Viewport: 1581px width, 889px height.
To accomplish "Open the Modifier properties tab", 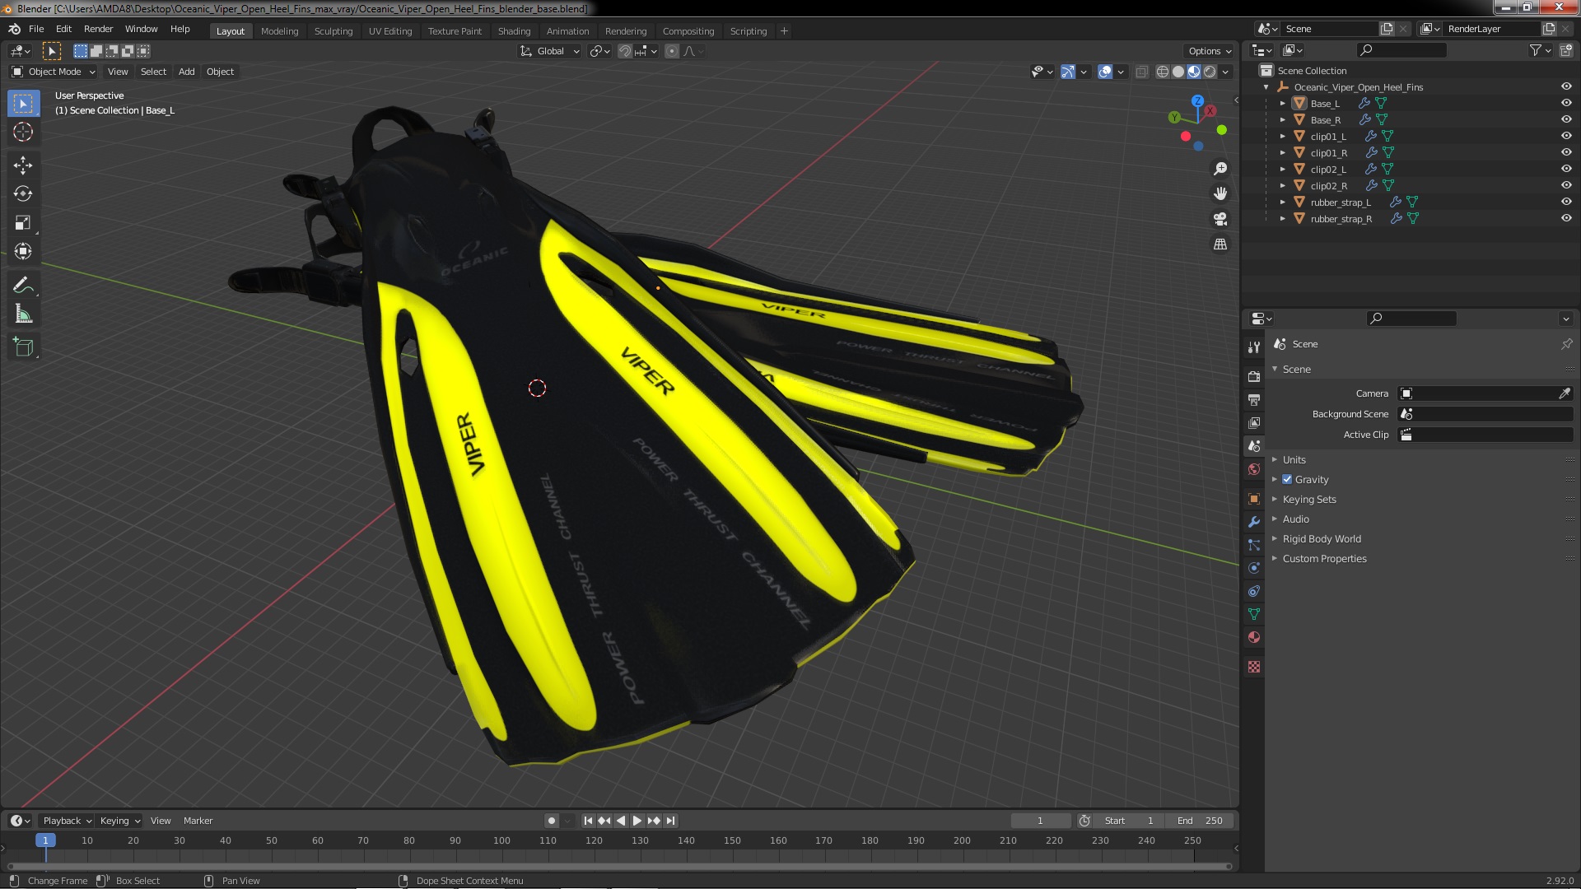I will pos(1254,522).
